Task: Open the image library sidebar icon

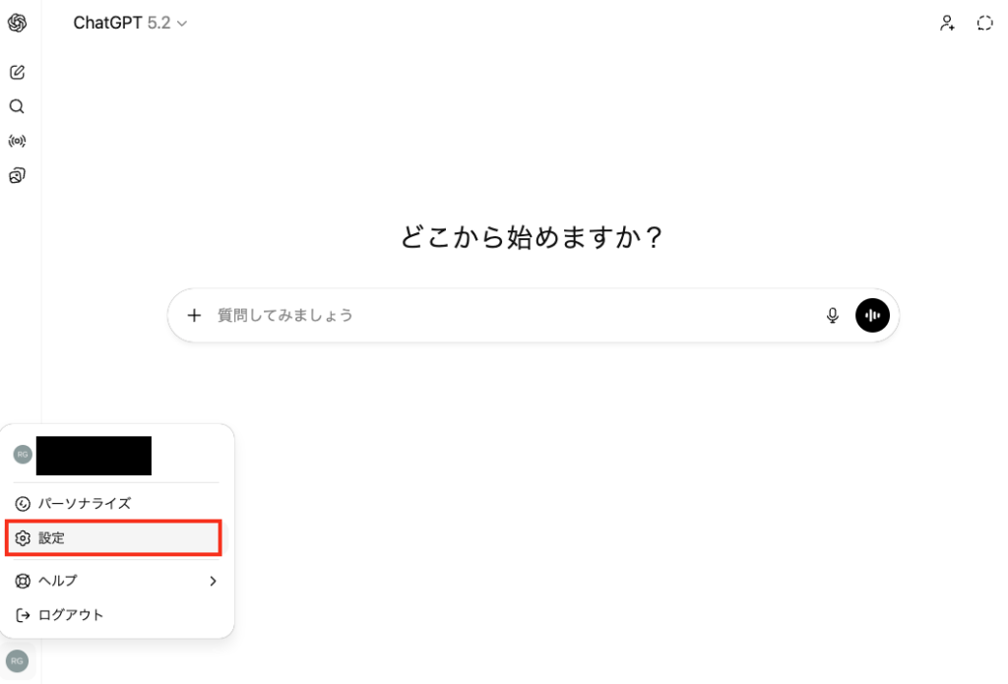Action: 17,176
